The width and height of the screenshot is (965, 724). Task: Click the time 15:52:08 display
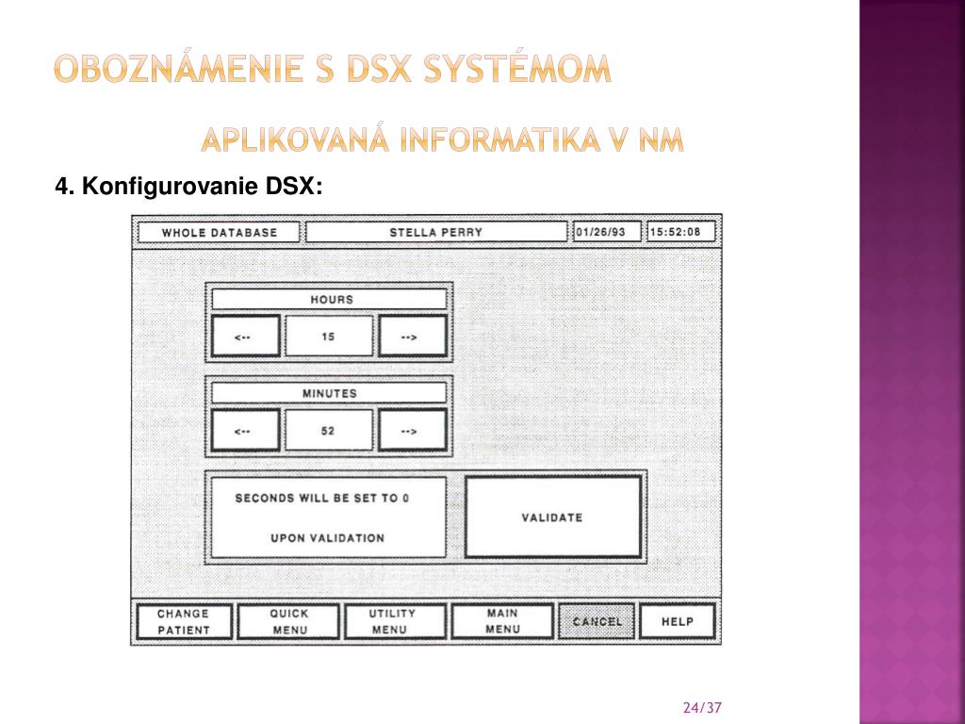[681, 232]
